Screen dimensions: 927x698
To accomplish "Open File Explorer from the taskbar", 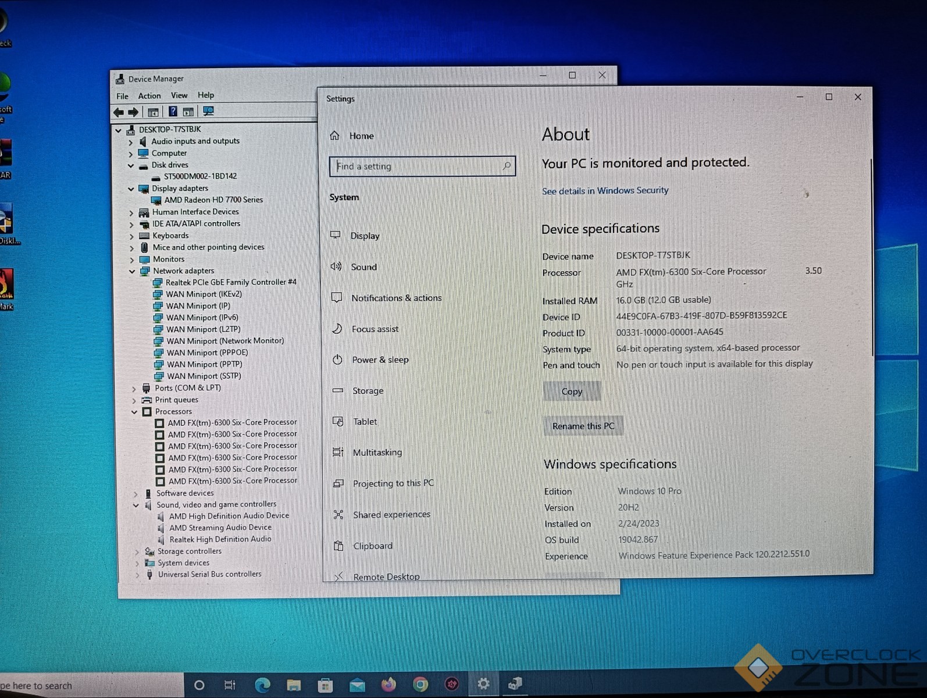I will [294, 685].
